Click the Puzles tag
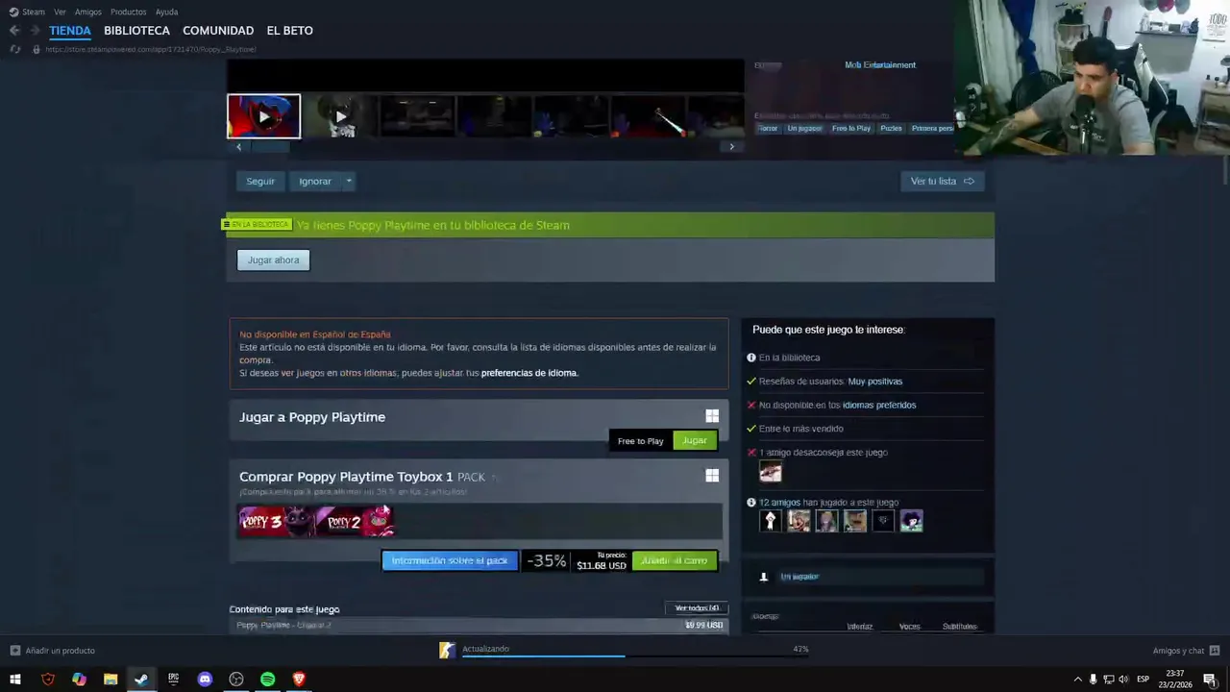 tap(892, 129)
